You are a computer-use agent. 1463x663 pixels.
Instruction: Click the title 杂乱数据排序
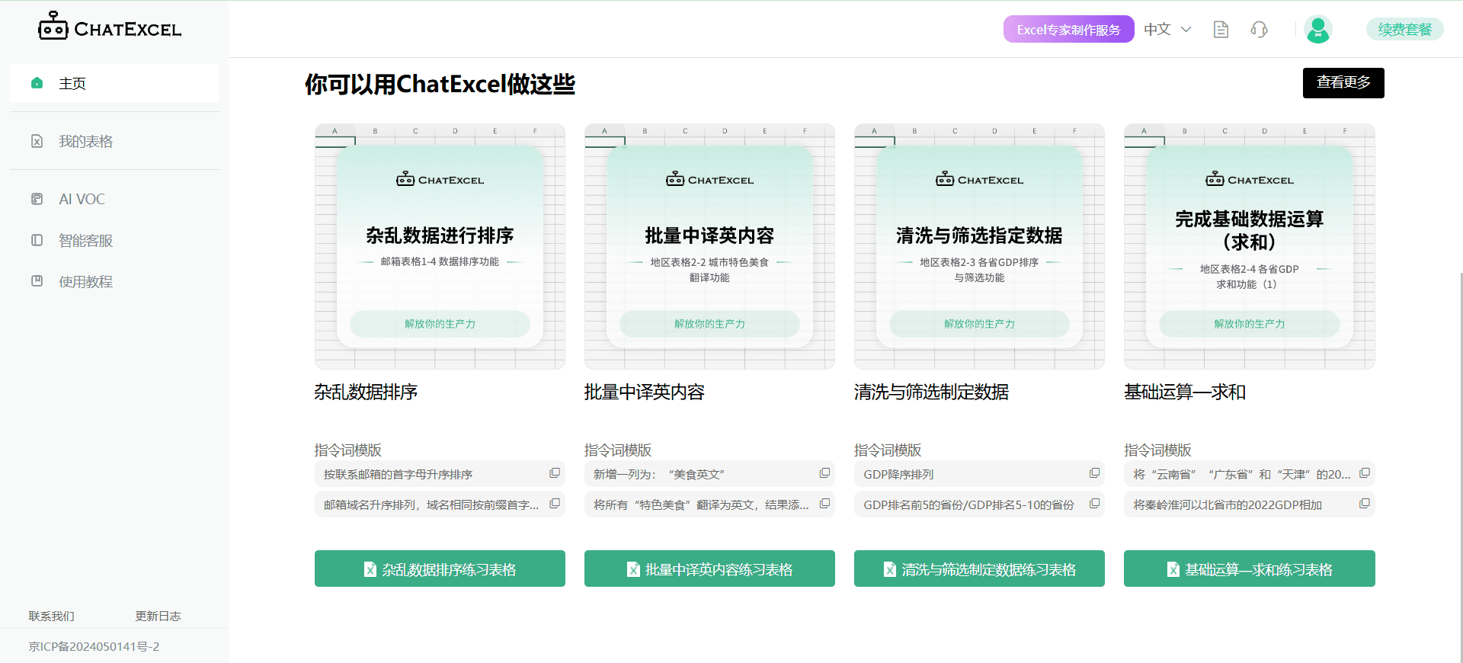pyautogui.click(x=366, y=392)
